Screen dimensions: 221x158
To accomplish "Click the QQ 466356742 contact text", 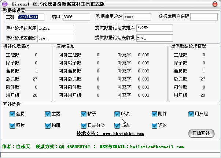I will click(x=74, y=147).
